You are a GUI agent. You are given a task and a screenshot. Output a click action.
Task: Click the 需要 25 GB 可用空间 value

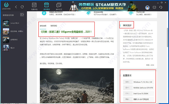[x=141, y=99]
